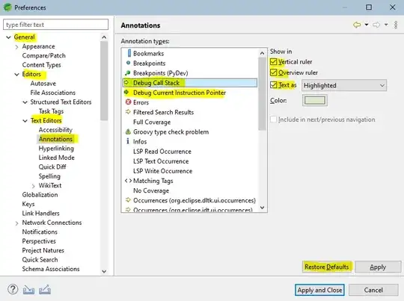Image resolution: width=404 pixels, height=301 pixels.
Task: Select Task Tags in the tree
Action: [x=51, y=111]
